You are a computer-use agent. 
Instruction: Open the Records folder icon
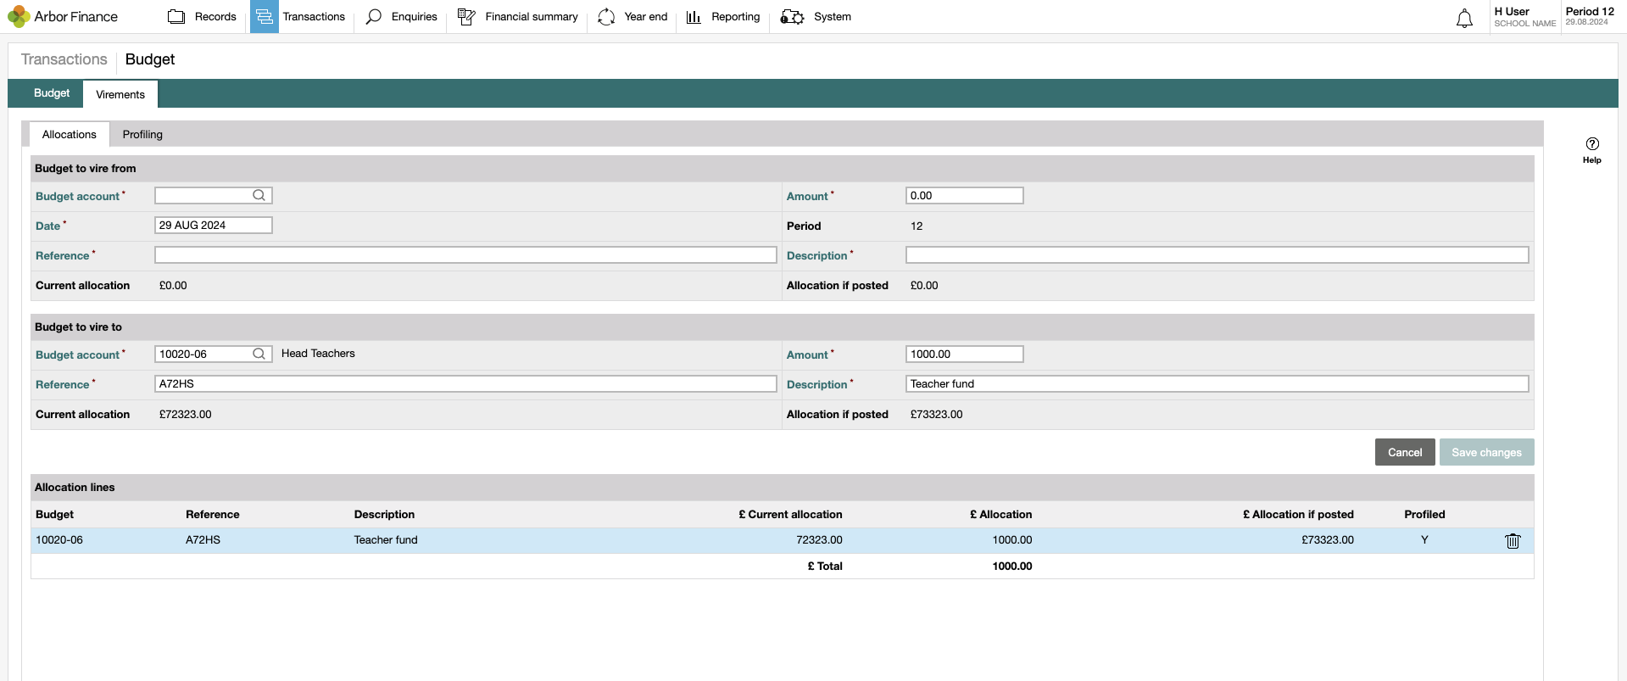coord(176,17)
